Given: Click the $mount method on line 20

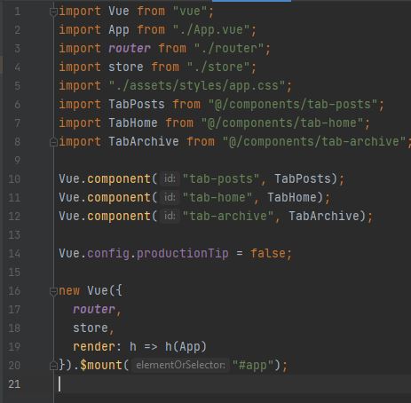Looking at the screenshot, I should pos(101,366).
